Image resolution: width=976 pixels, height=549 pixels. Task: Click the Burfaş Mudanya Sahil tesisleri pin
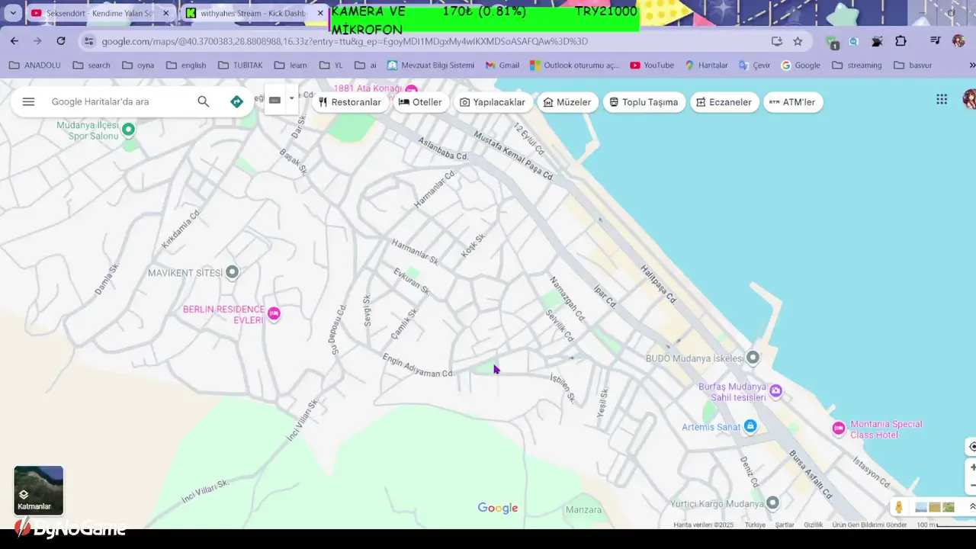click(x=776, y=391)
